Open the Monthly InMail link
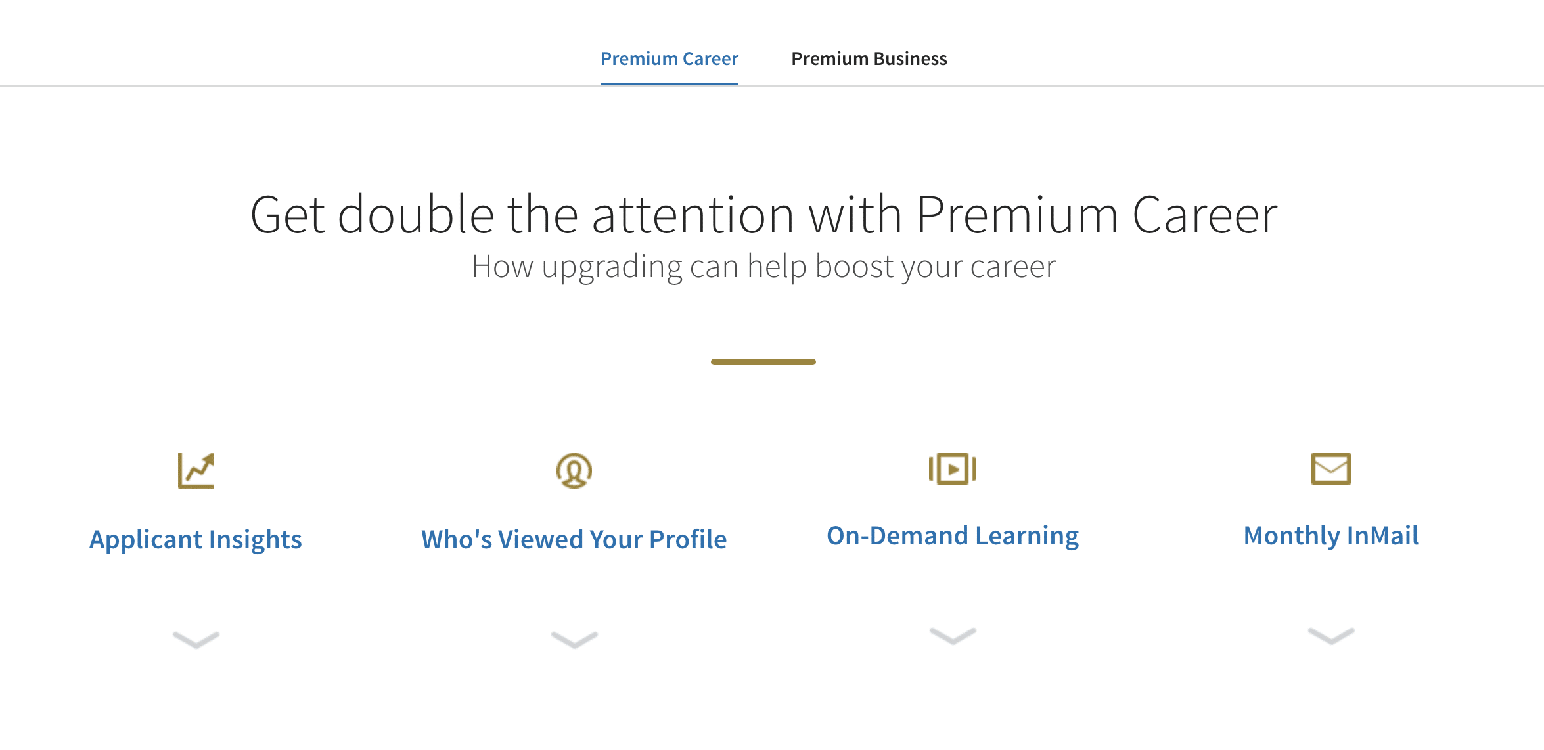The height and width of the screenshot is (750, 1544). (1330, 536)
